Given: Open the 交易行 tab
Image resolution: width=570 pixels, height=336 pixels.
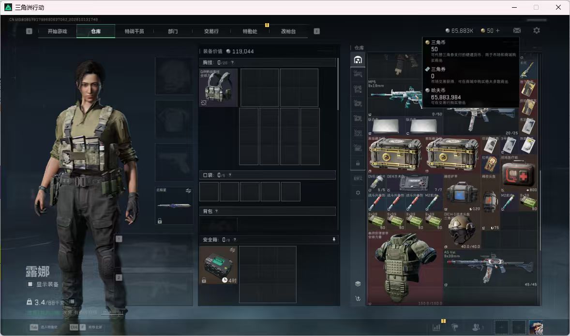Looking at the screenshot, I should point(211,31).
